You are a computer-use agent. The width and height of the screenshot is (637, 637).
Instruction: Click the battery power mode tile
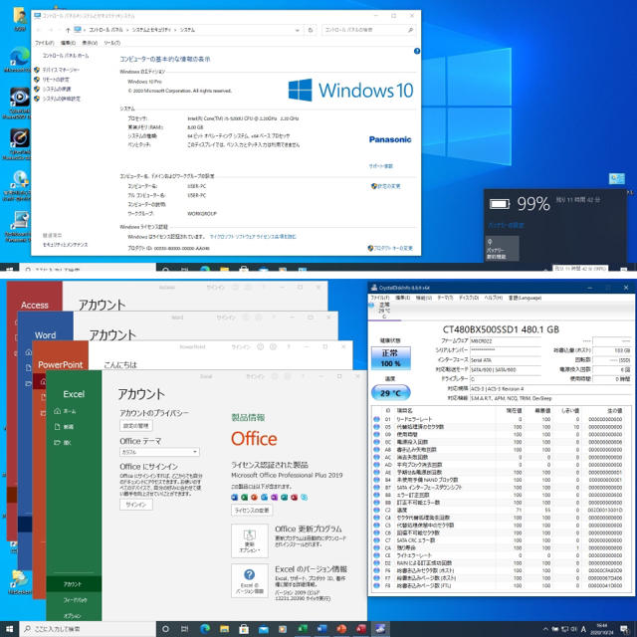pyautogui.click(x=502, y=248)
